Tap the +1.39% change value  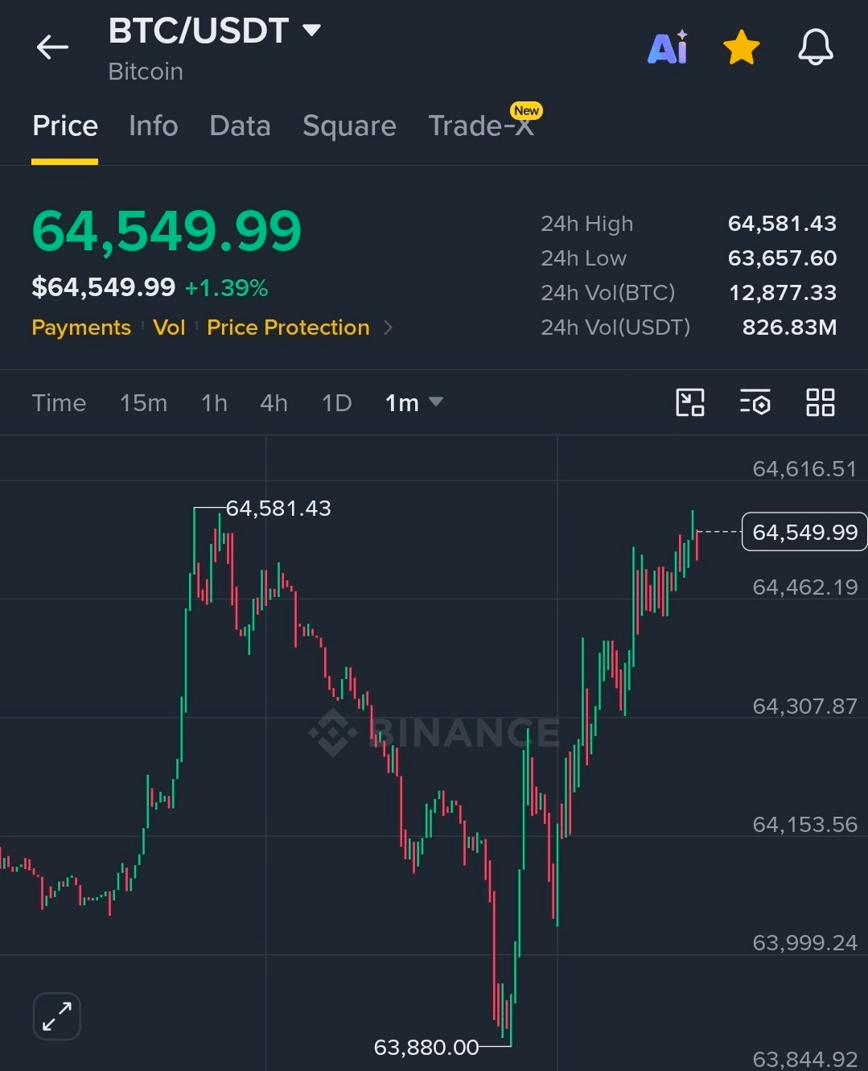tap(226, 287)
